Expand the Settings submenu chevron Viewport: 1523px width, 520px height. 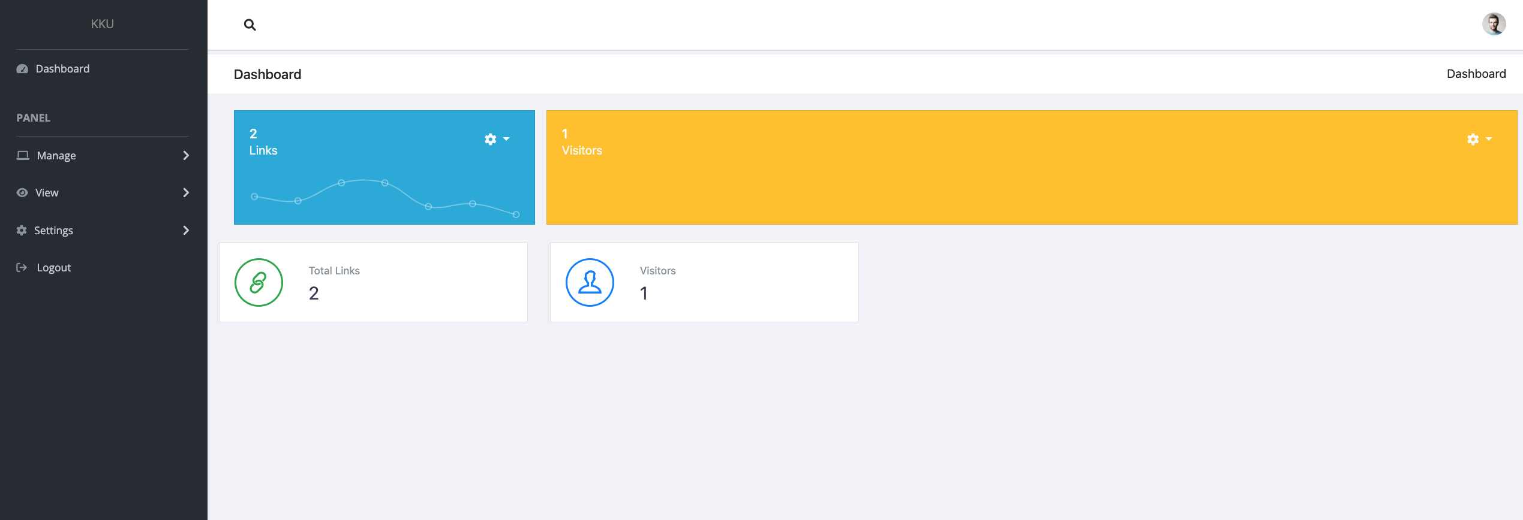coord(186,231)
